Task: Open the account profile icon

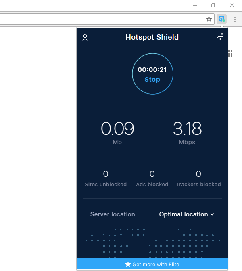Action: click(85, 37)
